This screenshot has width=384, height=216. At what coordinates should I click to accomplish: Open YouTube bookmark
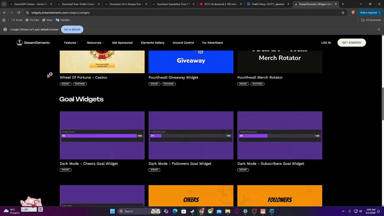tap(32, 20)
